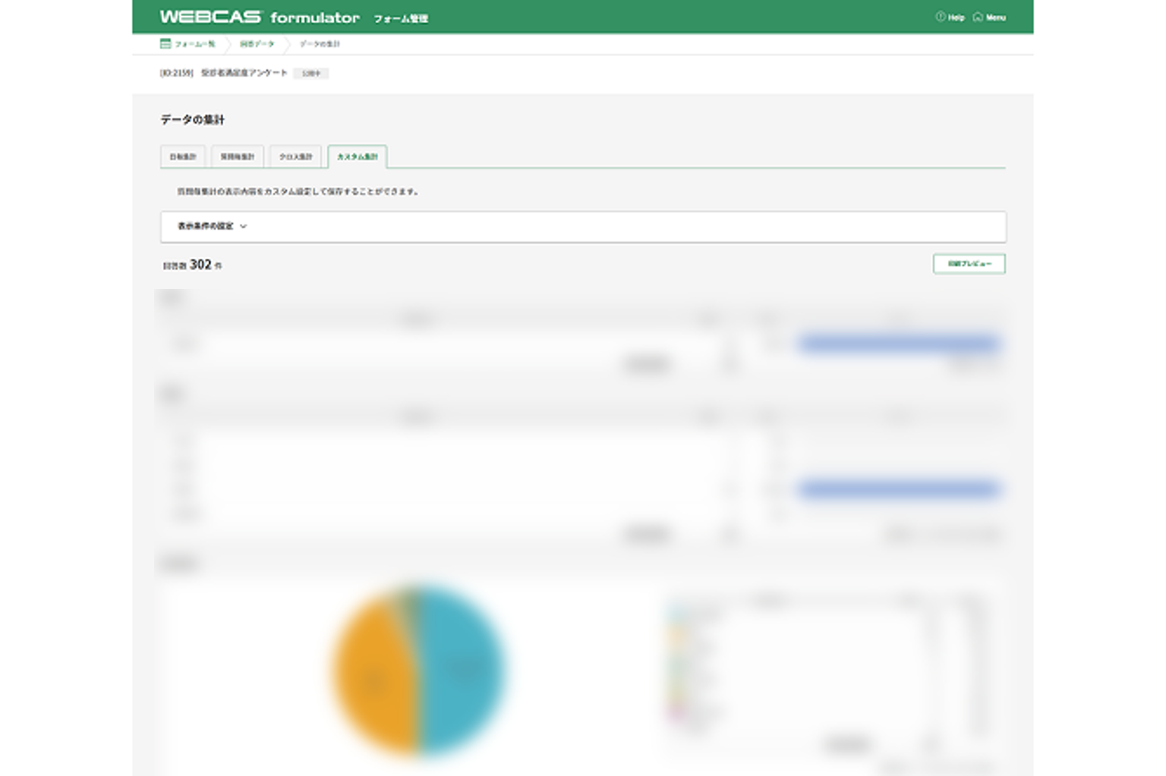
Task: Click the Help icon in header
Action: point(941,17)
